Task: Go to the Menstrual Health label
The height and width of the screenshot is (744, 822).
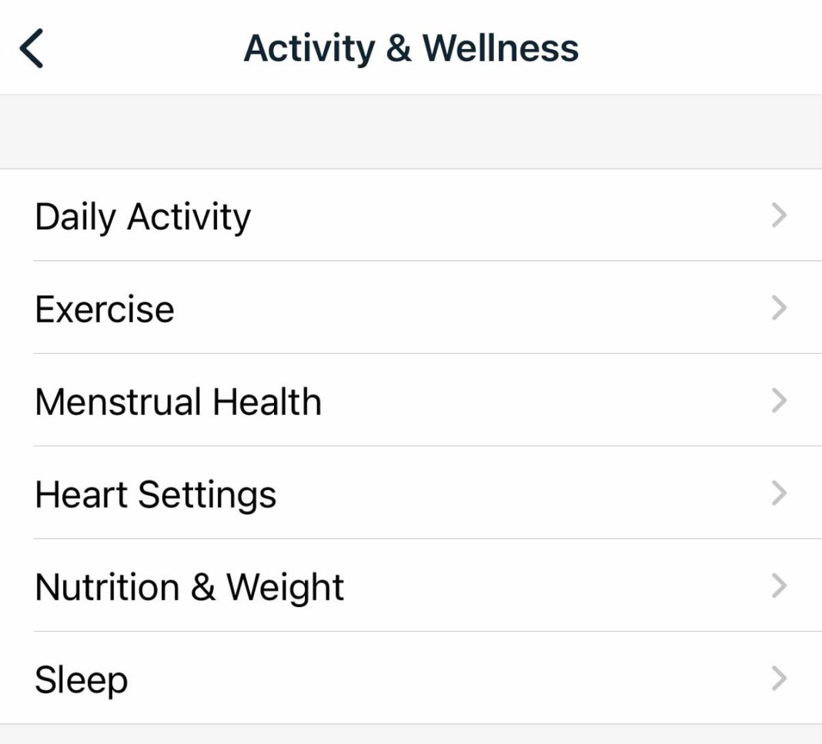Action: [178, 402]
